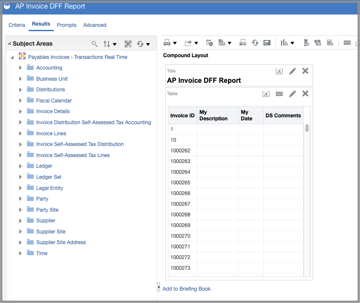The image size is (360, 303).
Task: Click the Add to Briefing Book link
Action: tap(187, 289)
